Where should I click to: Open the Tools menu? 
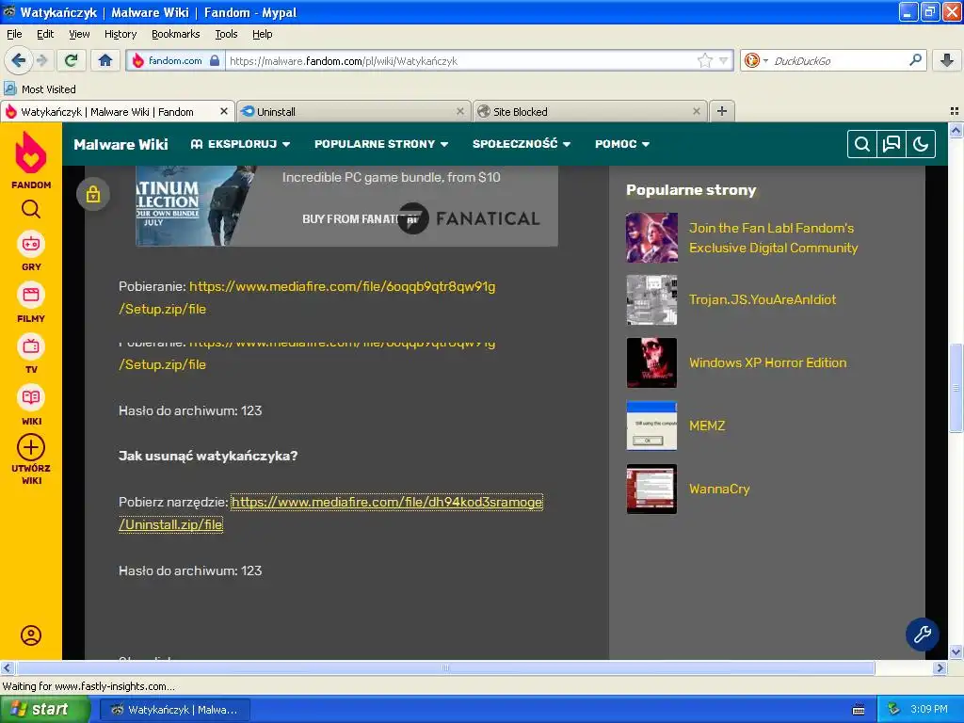[226, 34]
